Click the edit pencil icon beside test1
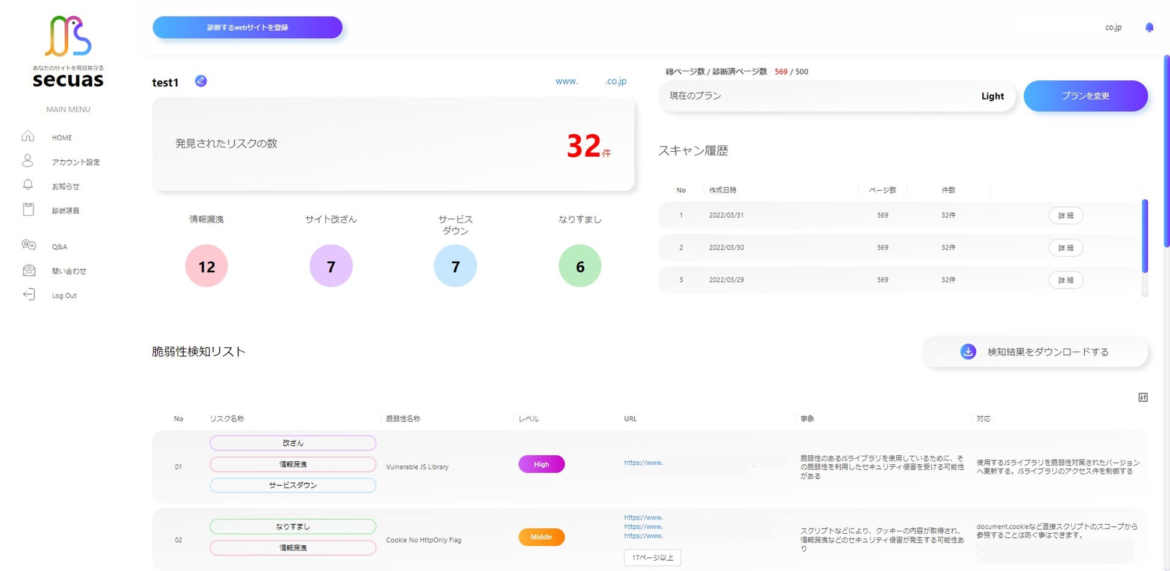This screenshot has height=571, width=1170. (201, 81)
